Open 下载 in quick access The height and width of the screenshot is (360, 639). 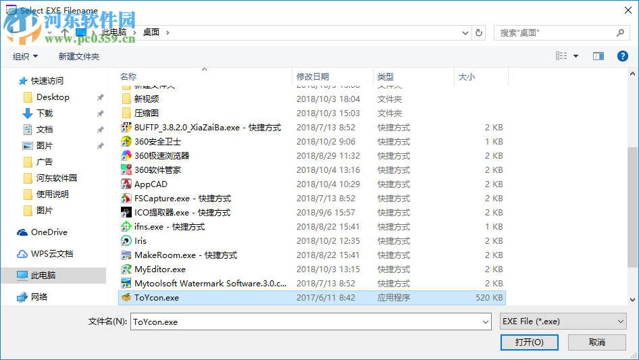(x=45, y=113)
